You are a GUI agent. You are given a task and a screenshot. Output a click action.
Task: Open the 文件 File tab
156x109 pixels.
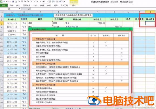click(x=4, y=5)
